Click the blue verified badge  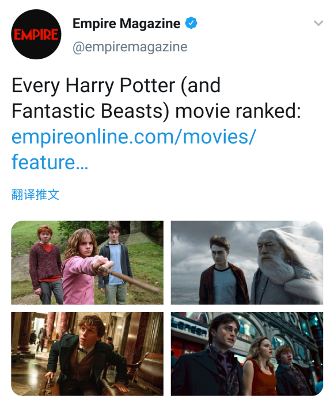coord(191,23)
